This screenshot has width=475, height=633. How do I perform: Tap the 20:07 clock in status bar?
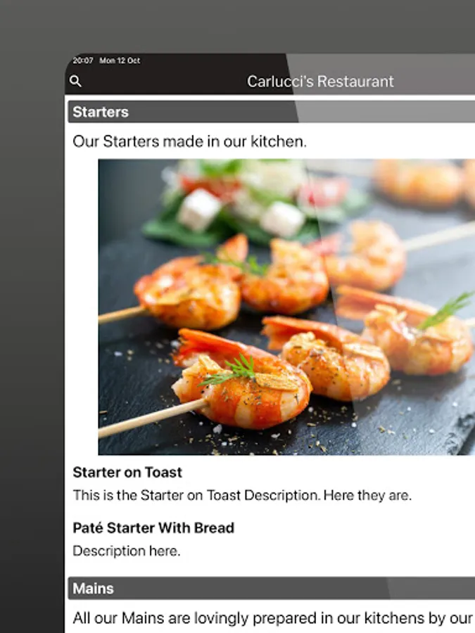(83, 60)
